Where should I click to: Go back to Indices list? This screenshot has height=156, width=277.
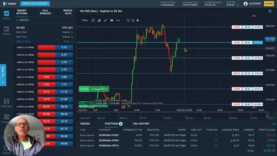[23, 20]
